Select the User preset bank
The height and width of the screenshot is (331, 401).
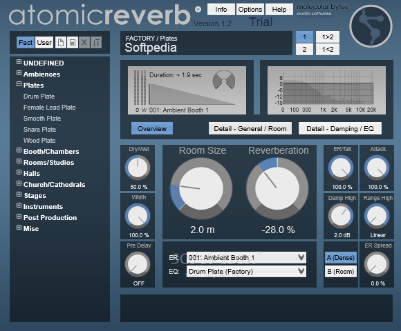click(x=44, y=42)
